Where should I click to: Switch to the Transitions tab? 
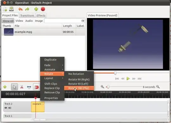point(27,16)
